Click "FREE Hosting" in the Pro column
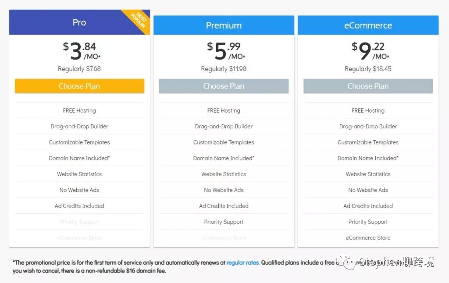 coord(79,110)
